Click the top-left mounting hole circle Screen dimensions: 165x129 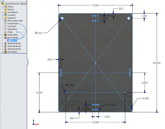pyautogui.click(x=62, y=18)
